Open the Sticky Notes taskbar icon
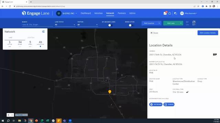The height and width of the screenshot is (123, 220). [59, 121]
